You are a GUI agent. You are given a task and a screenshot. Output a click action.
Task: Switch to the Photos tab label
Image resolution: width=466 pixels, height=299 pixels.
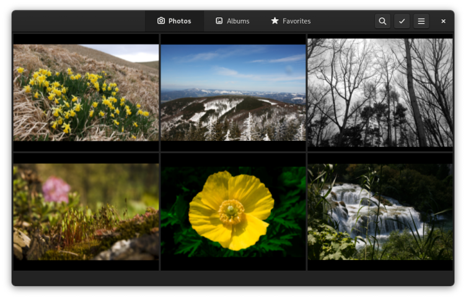point(180,21)
